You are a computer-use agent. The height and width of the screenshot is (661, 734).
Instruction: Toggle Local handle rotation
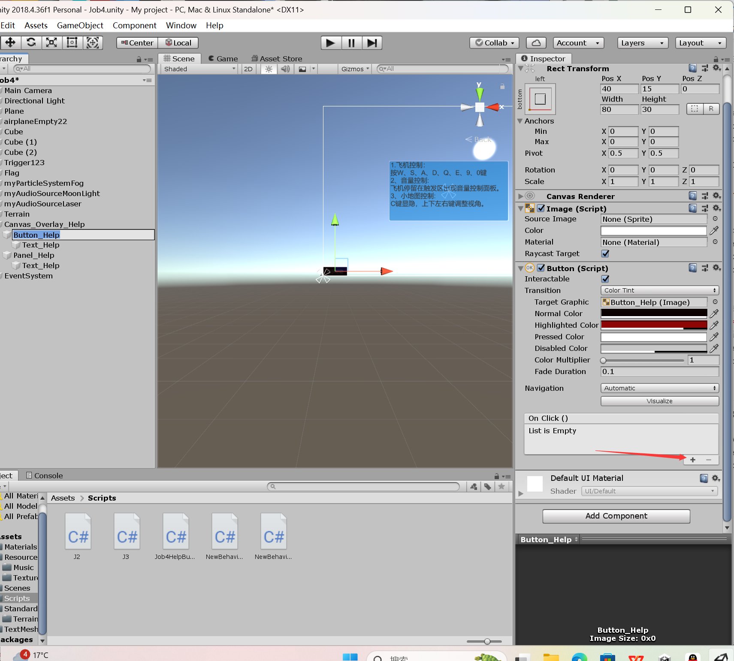coord(178,43)
